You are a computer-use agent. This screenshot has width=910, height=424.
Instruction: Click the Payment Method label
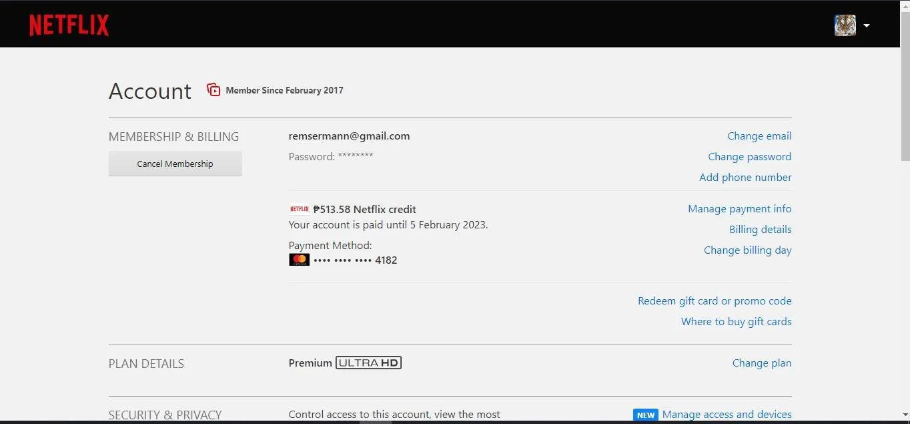[x=330, y=246]
